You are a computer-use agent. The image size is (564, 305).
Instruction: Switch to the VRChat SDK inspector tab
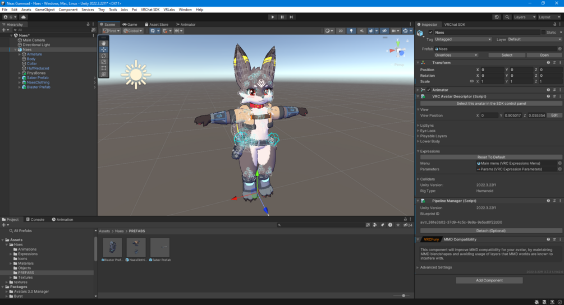[455, 25]
